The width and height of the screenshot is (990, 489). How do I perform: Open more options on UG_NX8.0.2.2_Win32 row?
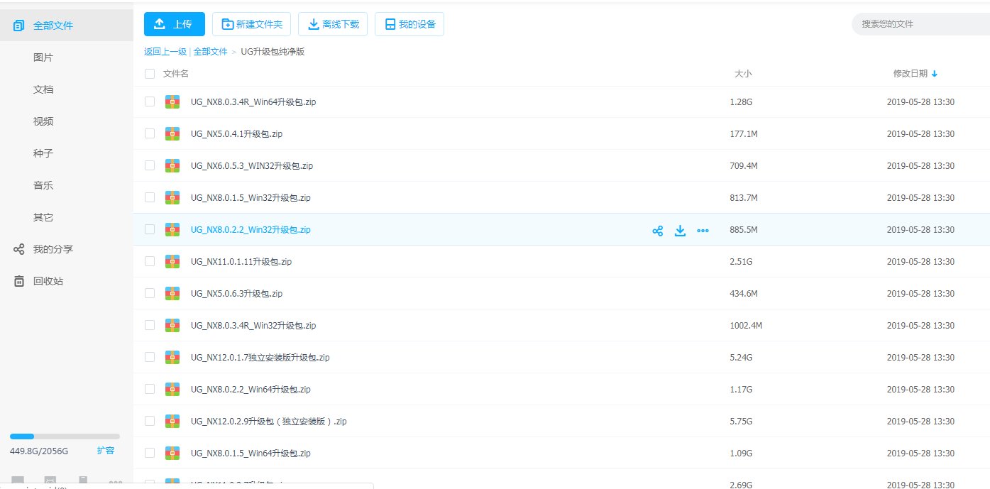point(703,230)
